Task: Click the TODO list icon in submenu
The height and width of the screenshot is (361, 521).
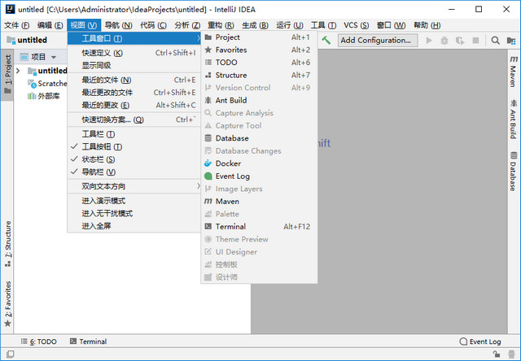Action: [208, 63]
